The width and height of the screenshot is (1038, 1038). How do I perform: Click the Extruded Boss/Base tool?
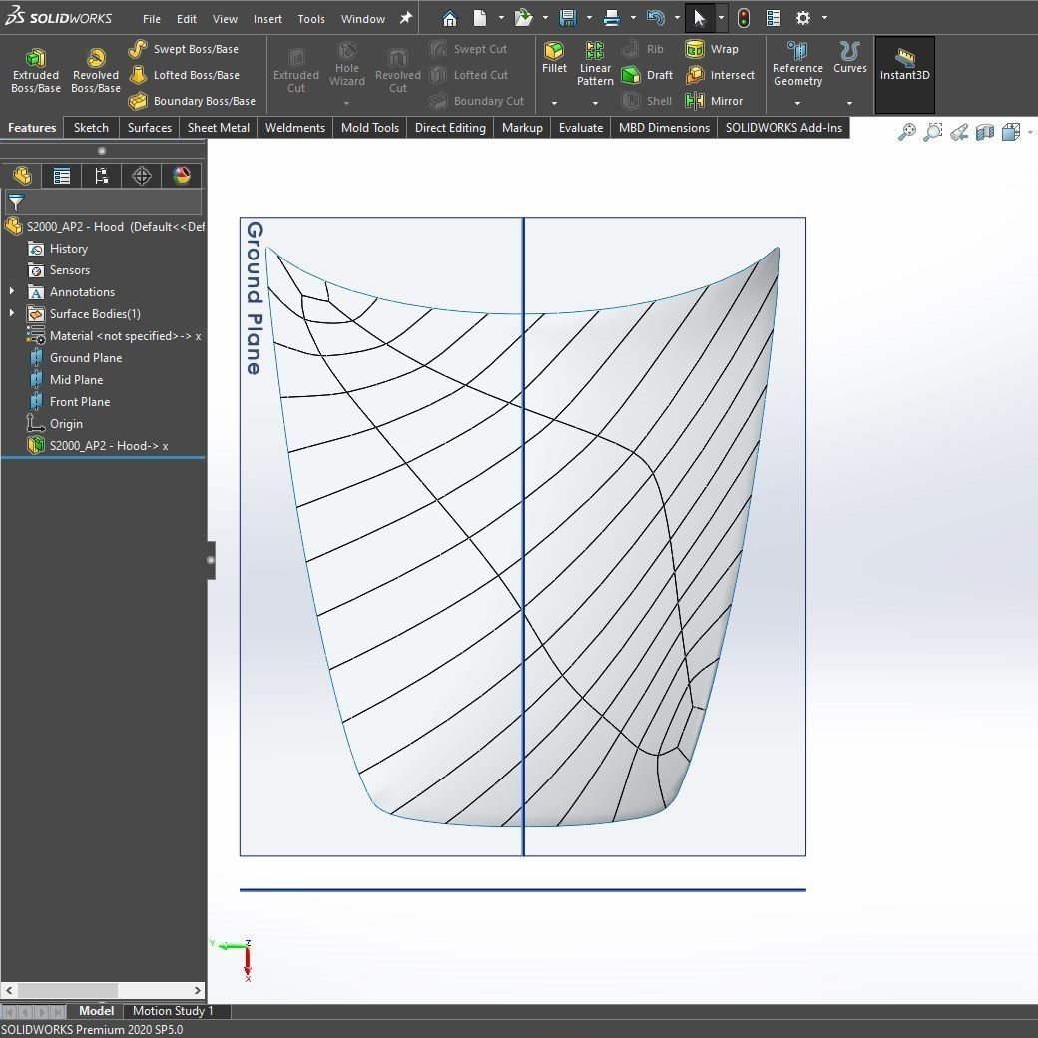tap(36, 71)
